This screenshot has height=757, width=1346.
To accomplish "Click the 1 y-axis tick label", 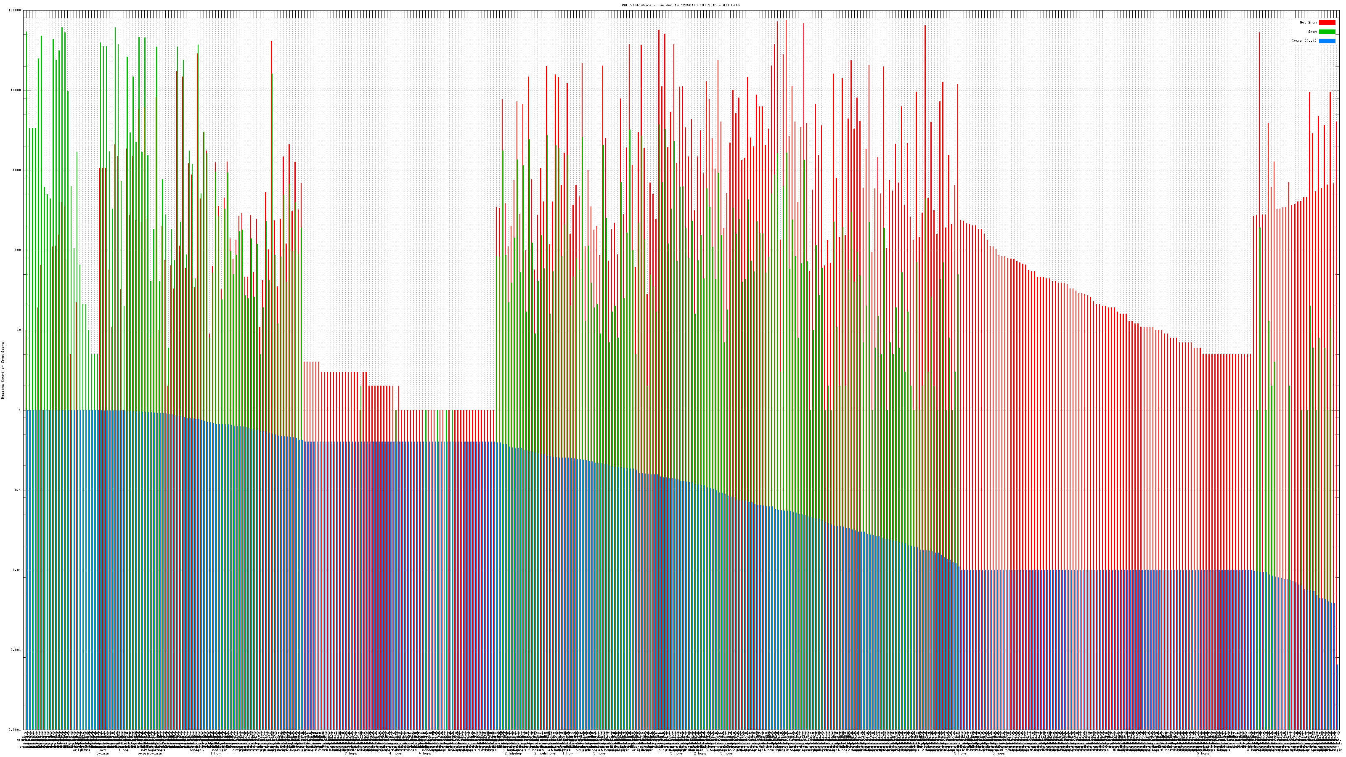I will [x=20, y=410].
